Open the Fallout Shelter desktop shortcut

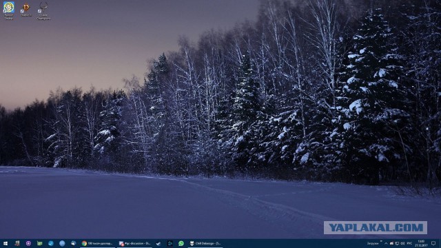coord(9,11)
